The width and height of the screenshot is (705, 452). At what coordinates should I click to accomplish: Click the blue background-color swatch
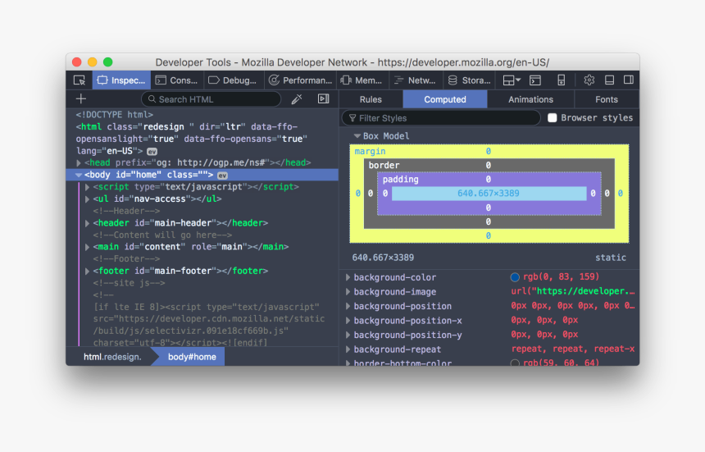pos(515,277)
